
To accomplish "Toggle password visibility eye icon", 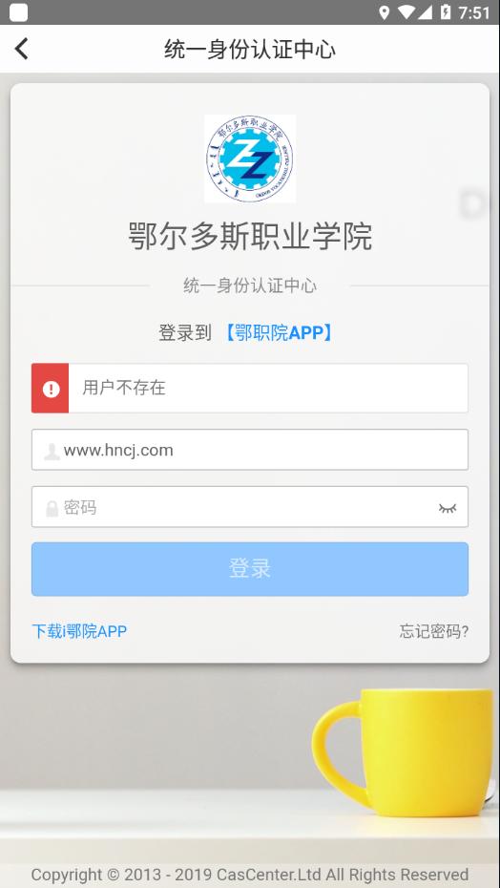I will 448,508.
